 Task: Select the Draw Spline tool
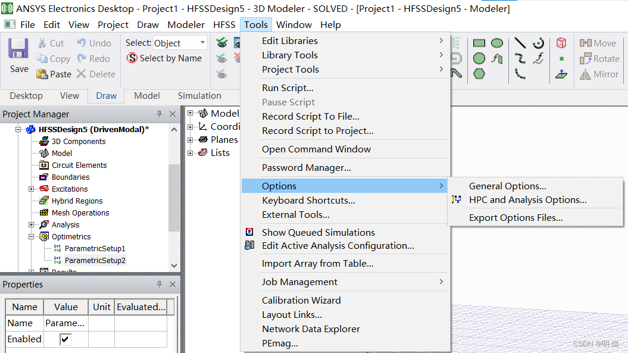pyautogui.click(x=520, y=58)
